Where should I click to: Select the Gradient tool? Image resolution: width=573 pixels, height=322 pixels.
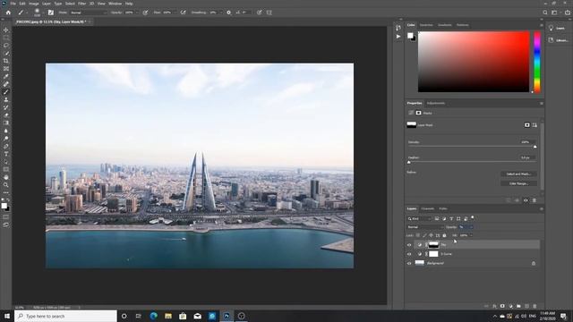[6, 123]
